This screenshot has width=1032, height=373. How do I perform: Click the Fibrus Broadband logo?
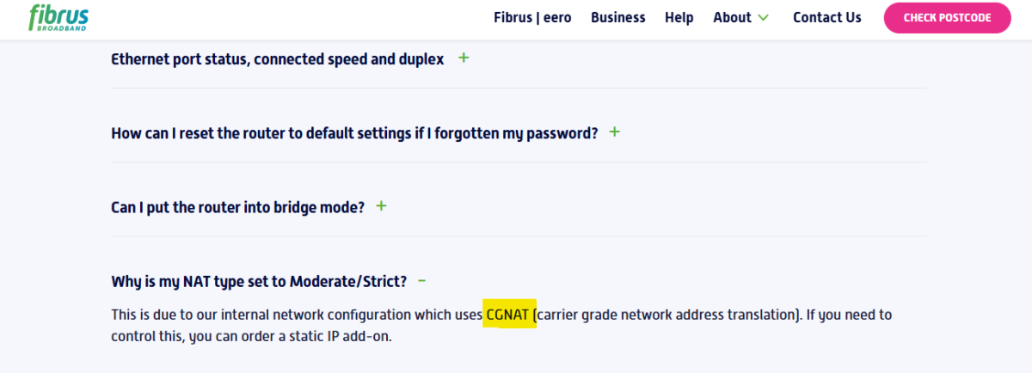(58, 17)
